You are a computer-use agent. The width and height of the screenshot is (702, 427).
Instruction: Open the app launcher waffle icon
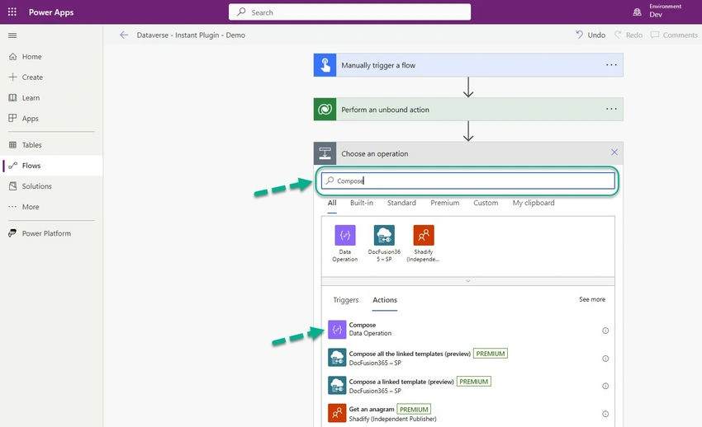12,12
